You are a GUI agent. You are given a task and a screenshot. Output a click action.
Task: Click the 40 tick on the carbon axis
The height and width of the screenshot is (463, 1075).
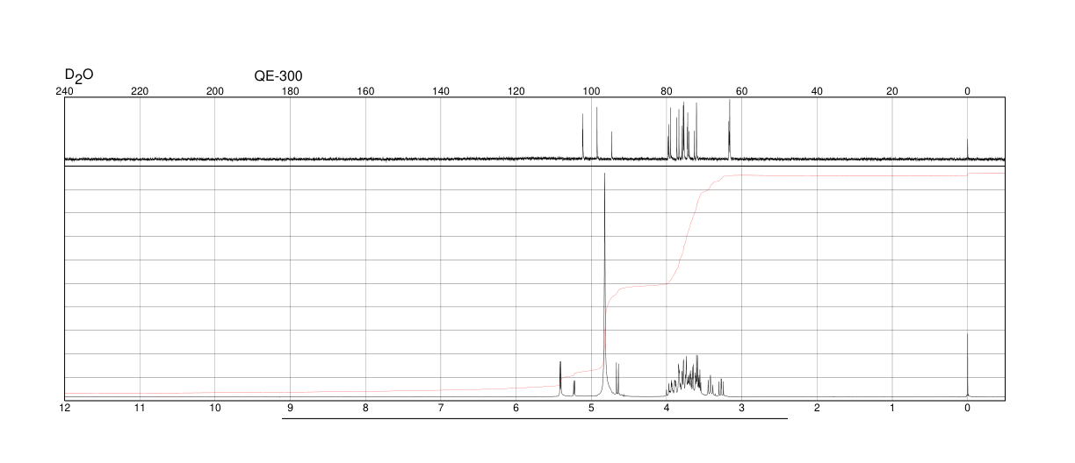(x=817, y=91)
